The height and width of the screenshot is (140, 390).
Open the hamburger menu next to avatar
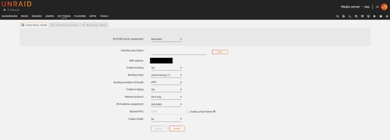pos(377,7)
